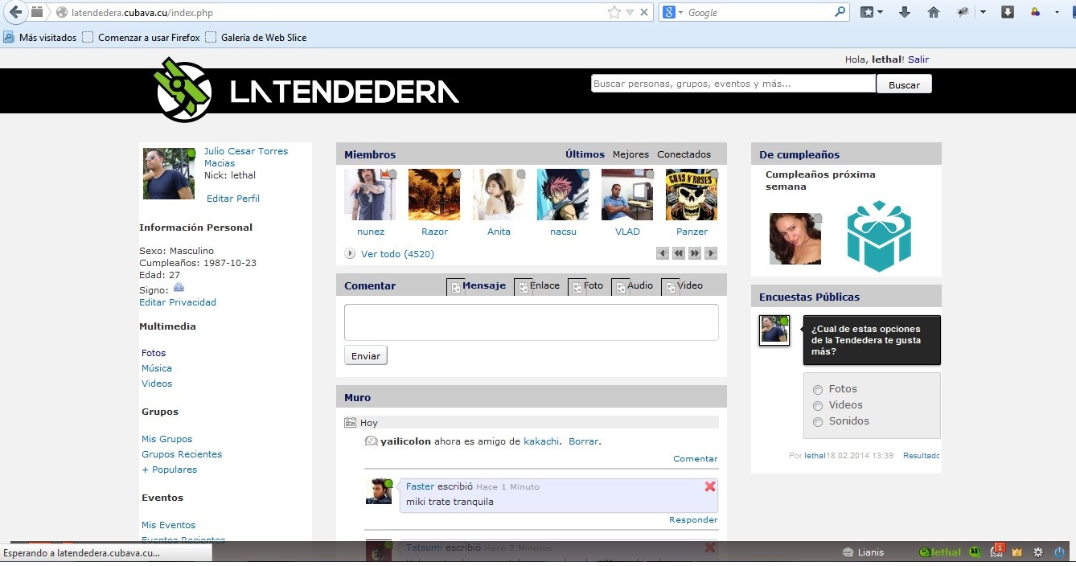Click the Salir logout link
The width and height of the screenshot is (1076, 566).
click(x=918, y=59)
